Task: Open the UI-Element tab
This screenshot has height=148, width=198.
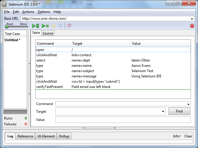Action: pyautogui.click(x=46, y=136)
